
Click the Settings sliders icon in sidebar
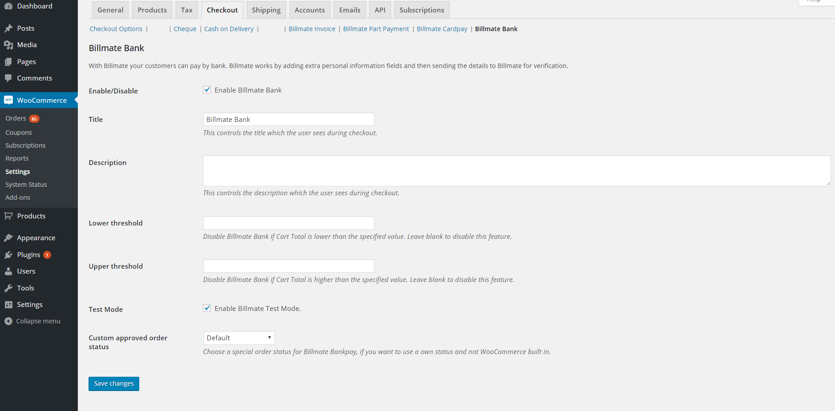[8, 305]
